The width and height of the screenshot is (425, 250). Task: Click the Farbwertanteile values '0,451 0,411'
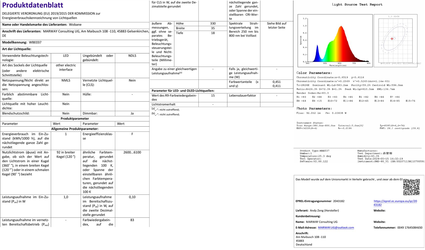[x=276, y=84]
